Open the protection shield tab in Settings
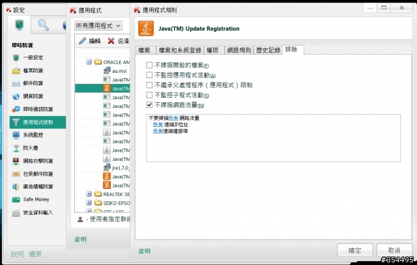This screenshot has width=417, height=265. [x=20, y=25]
